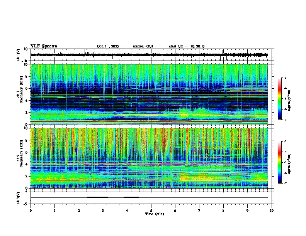Click the time axis tick label "5"
Image resolution: width=306 pixels, height=236 pixels.
151,211
